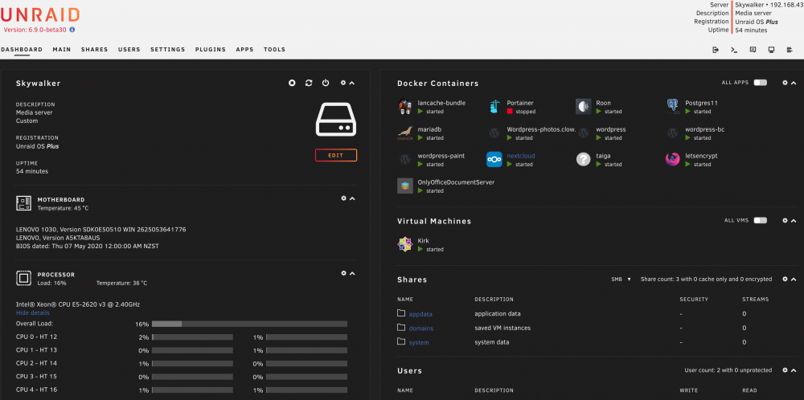
Task: Click the feedback icon in the top bar
Action: [753, 50]
